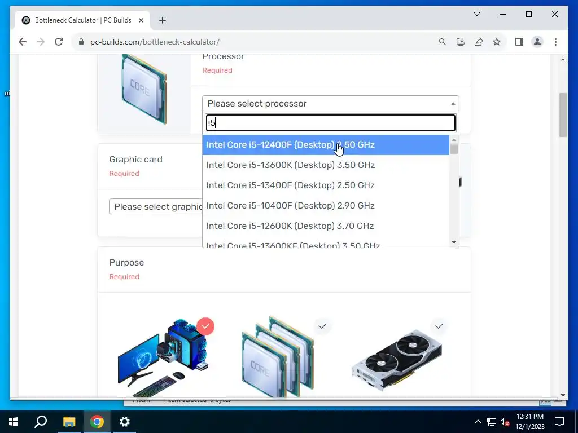Image resolution: width=578 pixels, height=433 pixels.
Task: Click the processor chip image
Action: point(144,89)
